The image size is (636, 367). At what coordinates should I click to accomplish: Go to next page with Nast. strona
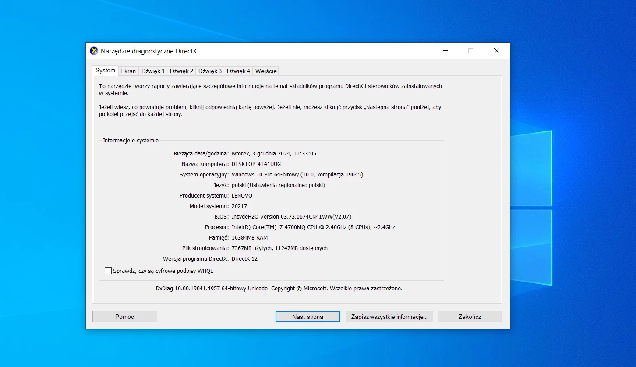[x=308, y=317]
